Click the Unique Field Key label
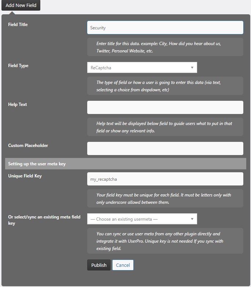Viewport: 251px width, 287px height. 25,176
